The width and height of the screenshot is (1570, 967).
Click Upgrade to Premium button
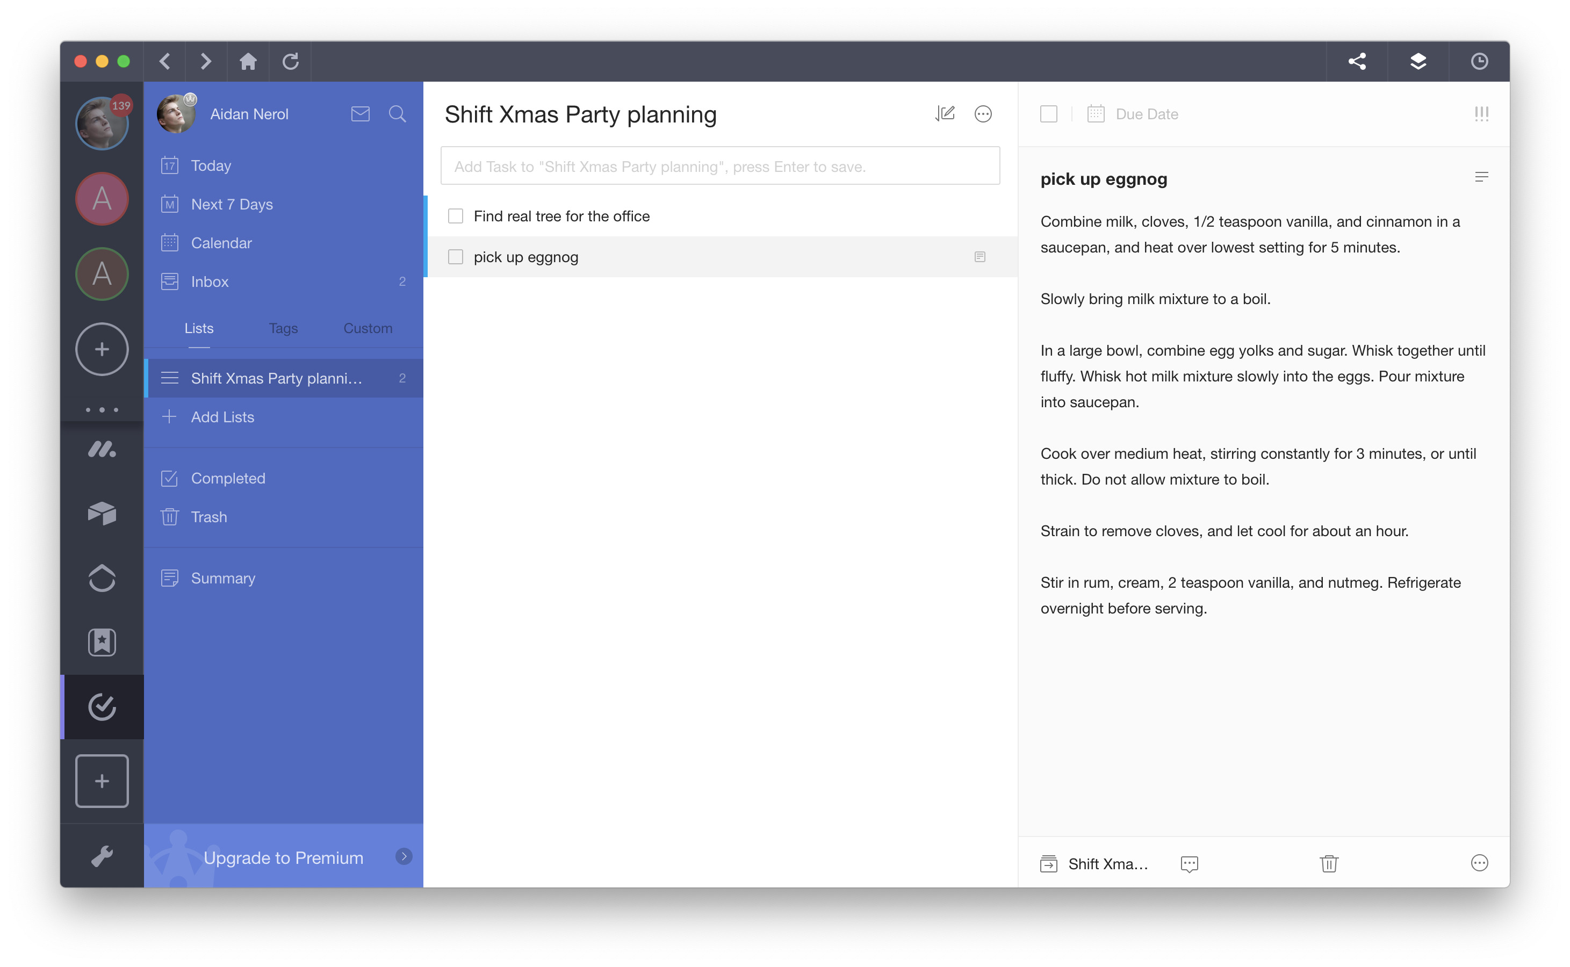[283, 856]
